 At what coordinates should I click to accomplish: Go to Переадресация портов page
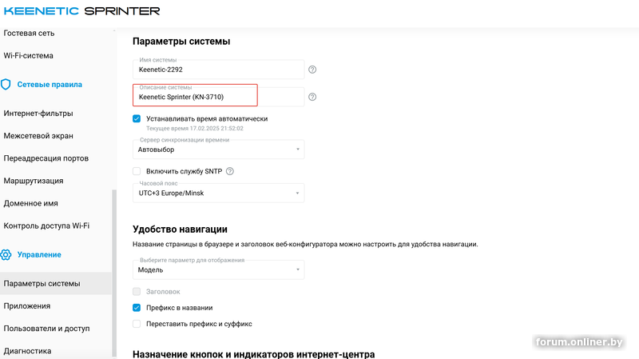tap(46, 158)
